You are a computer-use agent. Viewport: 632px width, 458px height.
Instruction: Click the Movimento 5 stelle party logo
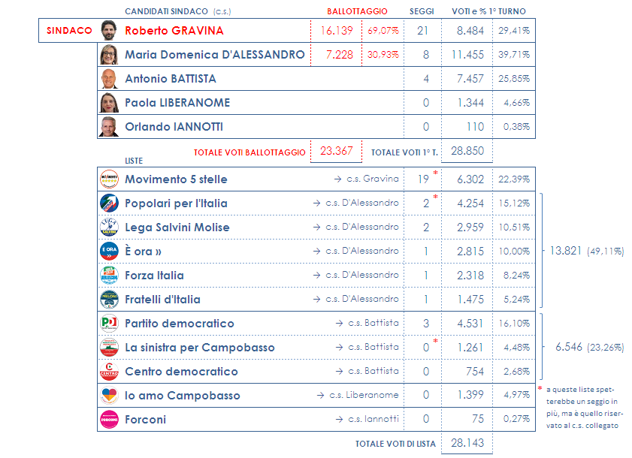[109, 179]
